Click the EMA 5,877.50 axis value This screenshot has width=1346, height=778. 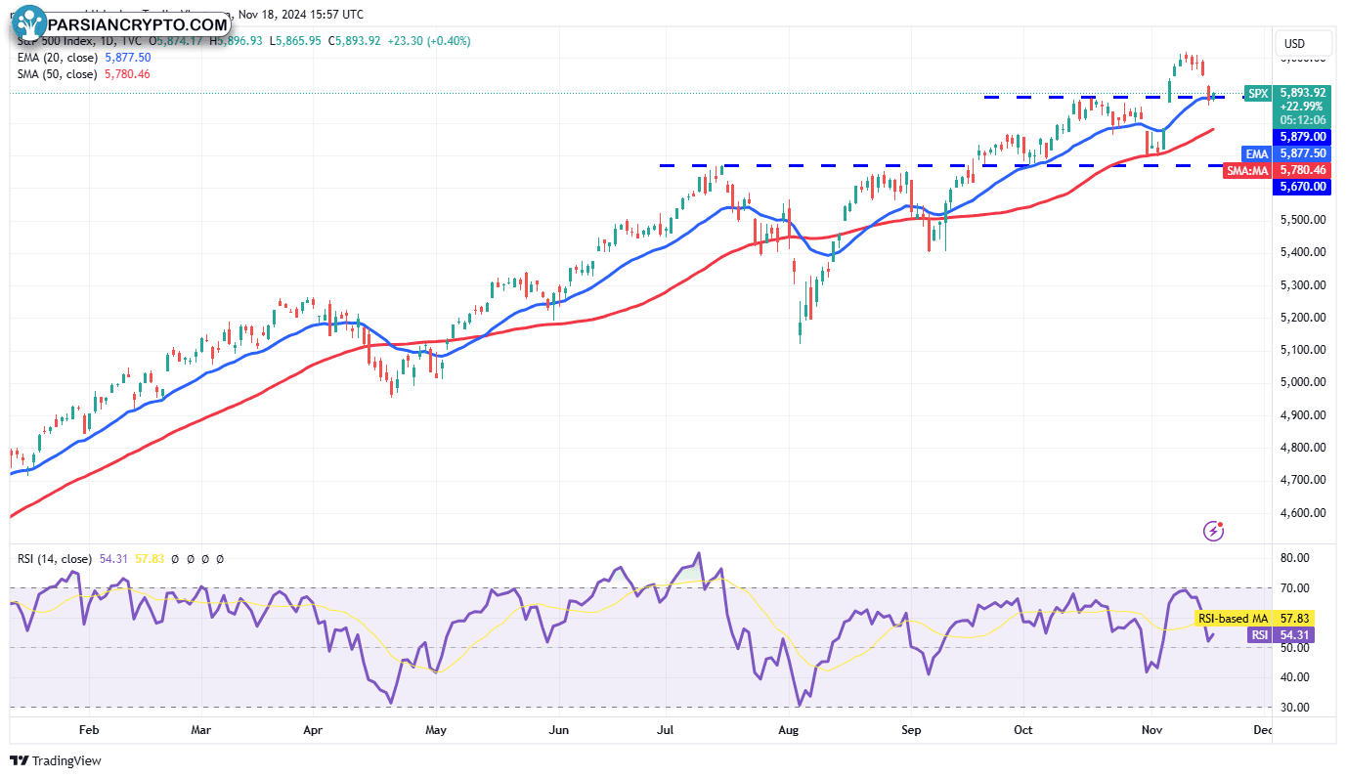click(x=1302, y=153)
